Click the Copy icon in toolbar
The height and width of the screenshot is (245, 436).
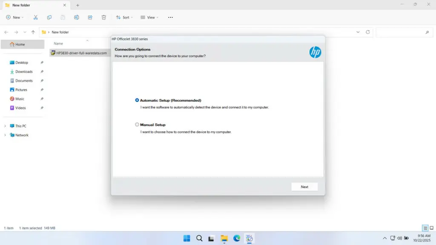click(49, 17)
